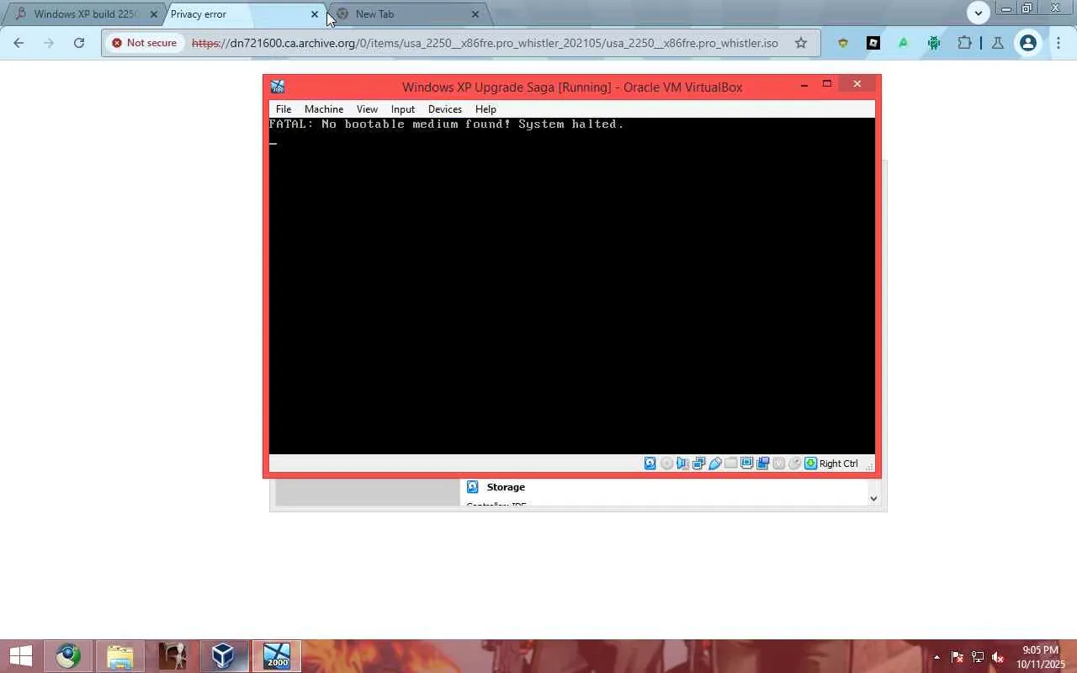Open the Windows Start button
The width and height of the screenshot is (1077, 673).
20,656
